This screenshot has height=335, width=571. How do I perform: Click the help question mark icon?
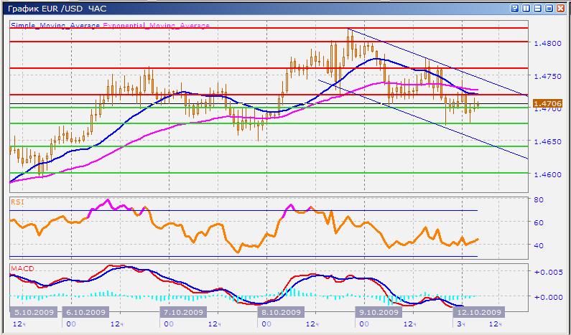[x=515, y=7]
